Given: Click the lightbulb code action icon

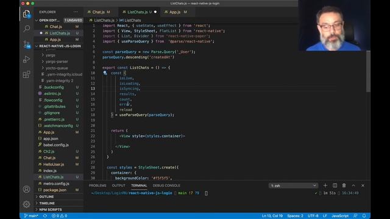Looking at the screenshot, I should point(105,73).
